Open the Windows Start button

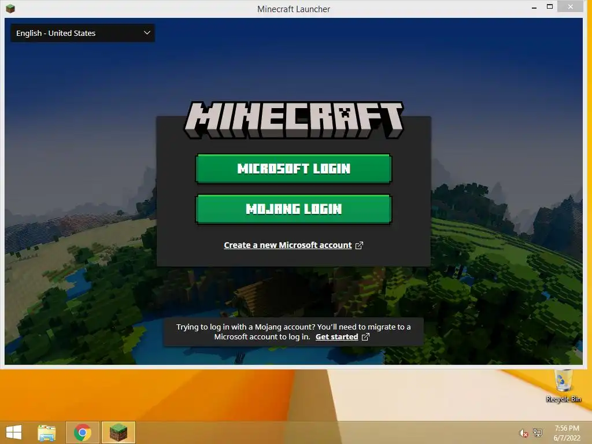coord(14,432)
